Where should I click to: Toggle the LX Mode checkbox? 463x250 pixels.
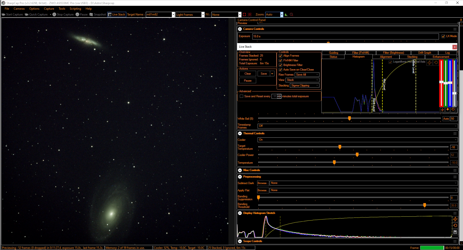click(443, 36)
